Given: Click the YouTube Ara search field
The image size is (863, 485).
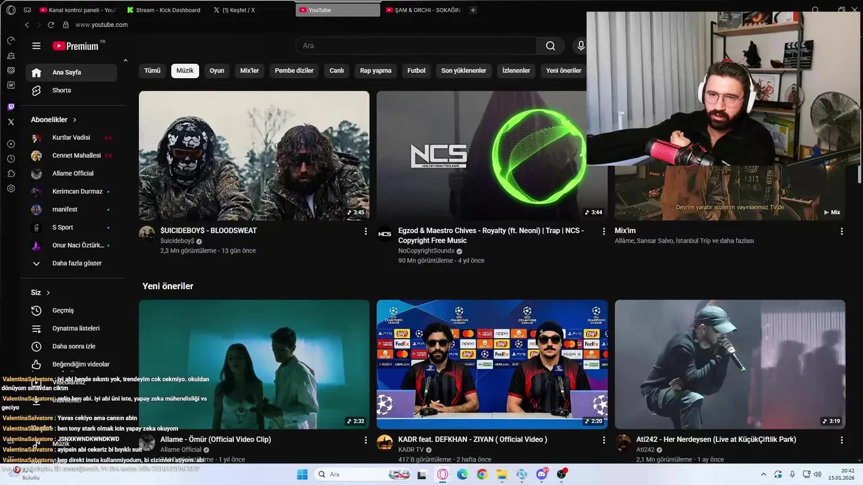Looking at the screenshot, I should click(415, 46).
